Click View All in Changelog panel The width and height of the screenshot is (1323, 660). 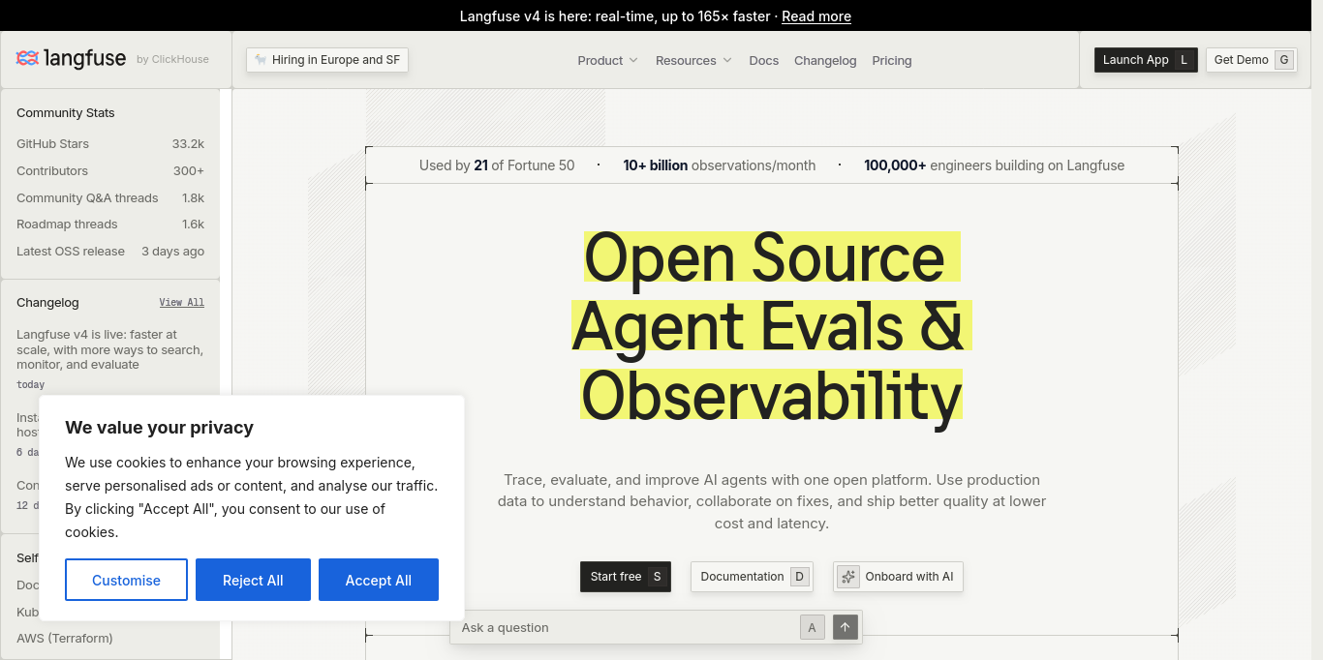[x=182, y=303]
